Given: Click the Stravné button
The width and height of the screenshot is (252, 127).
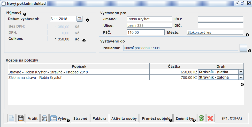Looking at the screenshot, I should tap(80, 118).
